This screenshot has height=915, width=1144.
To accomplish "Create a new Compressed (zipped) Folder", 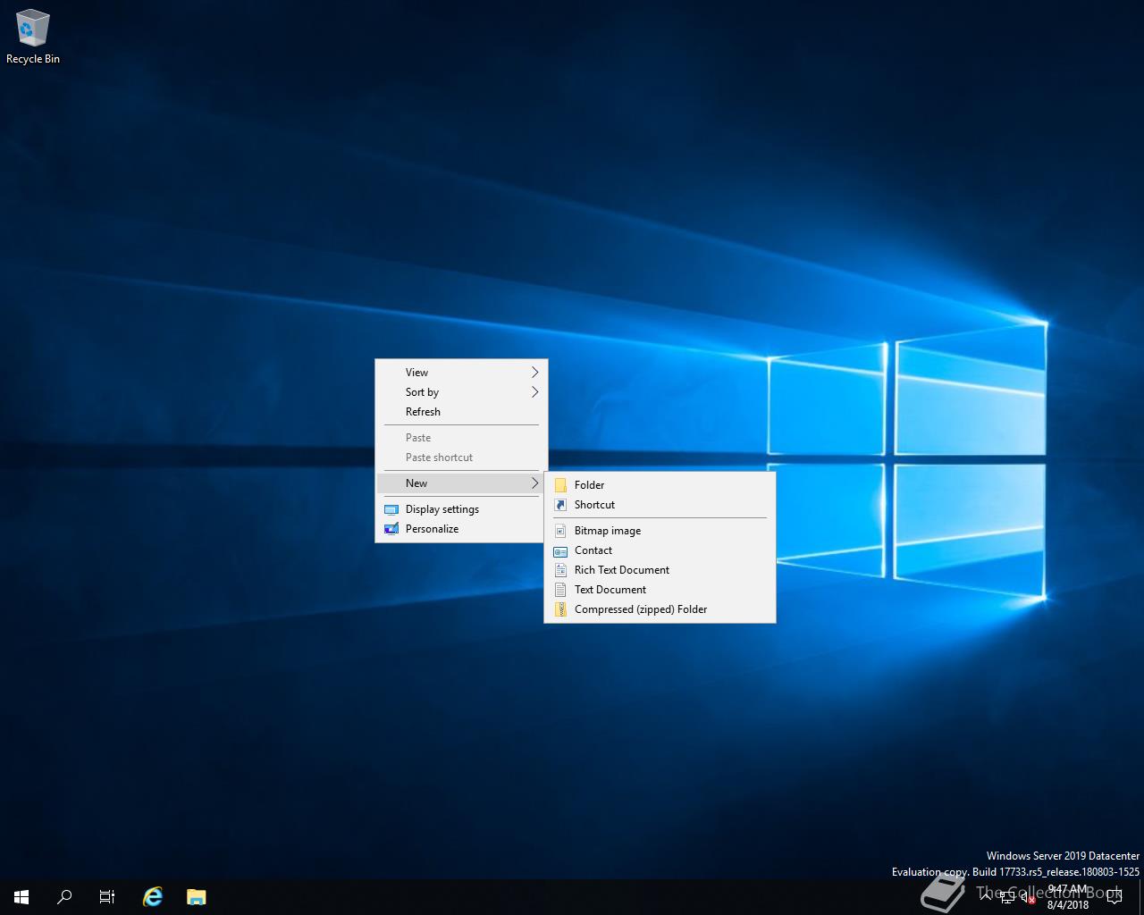I will click(660, 609).
